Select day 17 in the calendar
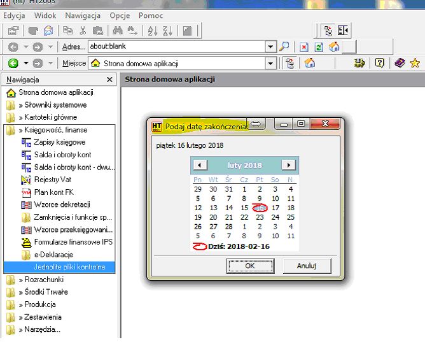 [275, 208]
